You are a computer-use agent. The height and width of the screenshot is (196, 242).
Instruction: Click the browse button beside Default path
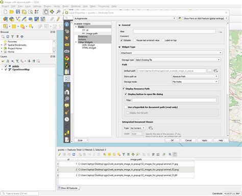[209, 71]
